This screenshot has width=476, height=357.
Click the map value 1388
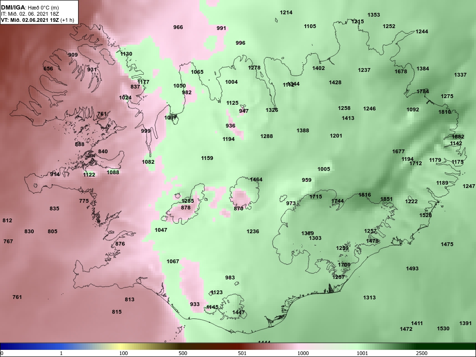[303, 130]
